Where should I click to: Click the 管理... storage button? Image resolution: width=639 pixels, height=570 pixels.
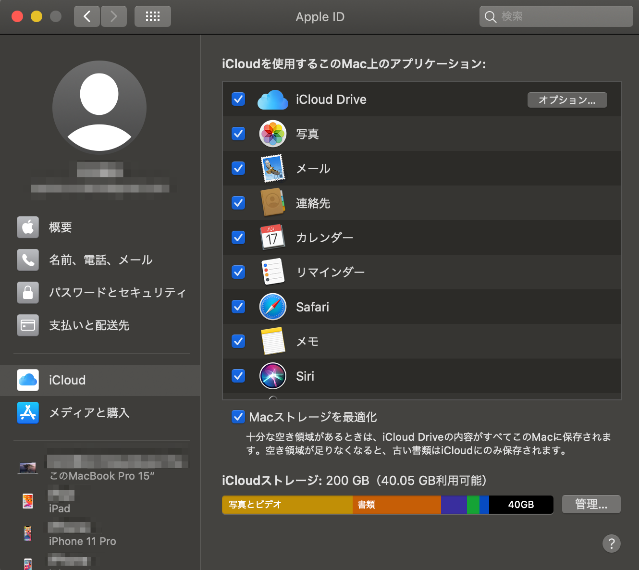click(x=591, y=504)
